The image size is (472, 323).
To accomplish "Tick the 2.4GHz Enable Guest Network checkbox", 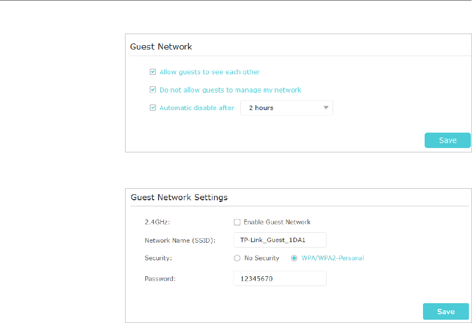I will pyautogui.click(x=237, y=222).
